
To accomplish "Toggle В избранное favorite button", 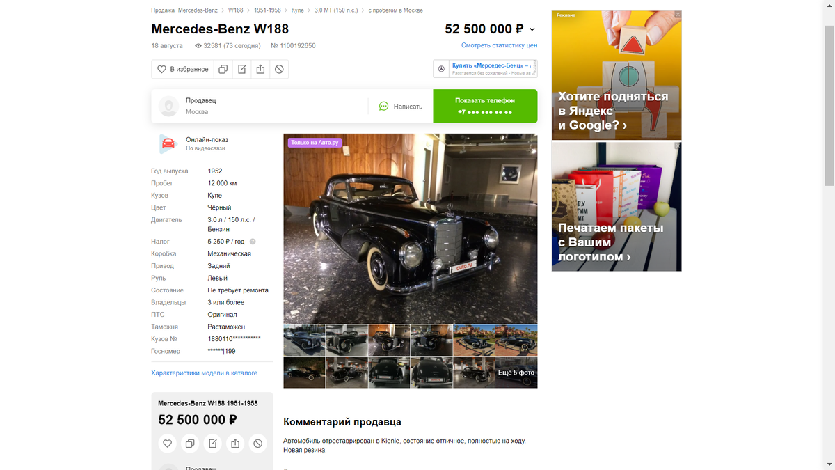I will click(183, 70).
